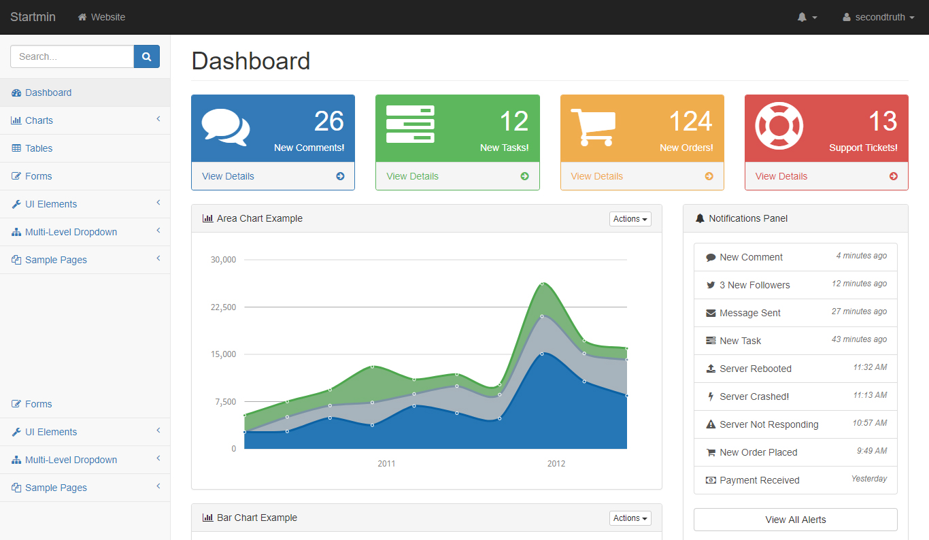Select the Message Sent notification text

click(750, 313)
